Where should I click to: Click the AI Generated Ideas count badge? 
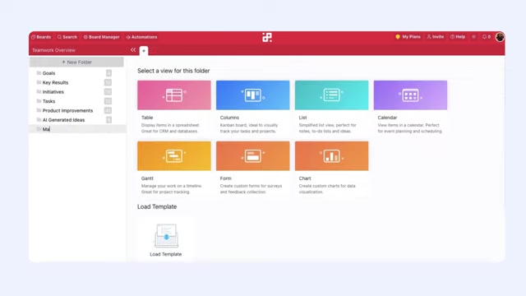tap(108, 120)
